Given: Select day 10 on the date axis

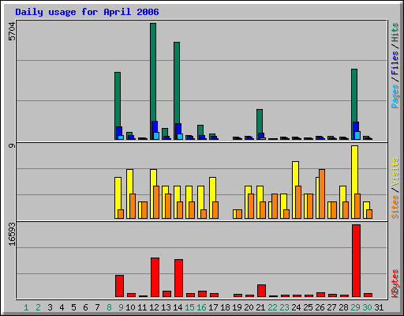Looking at the screenshot, I should pos(130,307).
